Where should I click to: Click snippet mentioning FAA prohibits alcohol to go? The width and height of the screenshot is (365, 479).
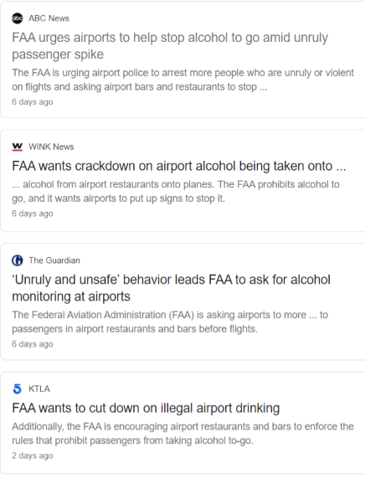pos(176,191)
